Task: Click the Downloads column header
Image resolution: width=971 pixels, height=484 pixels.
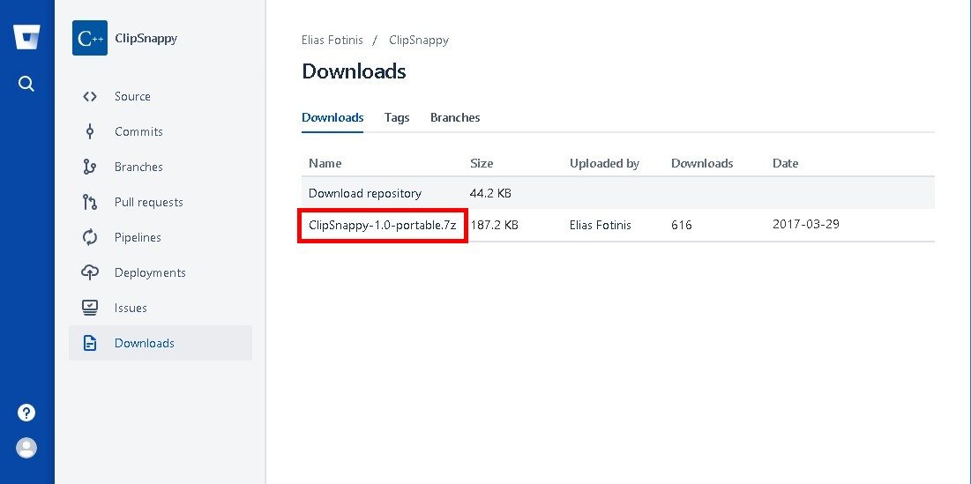Action: pos(702,163)
